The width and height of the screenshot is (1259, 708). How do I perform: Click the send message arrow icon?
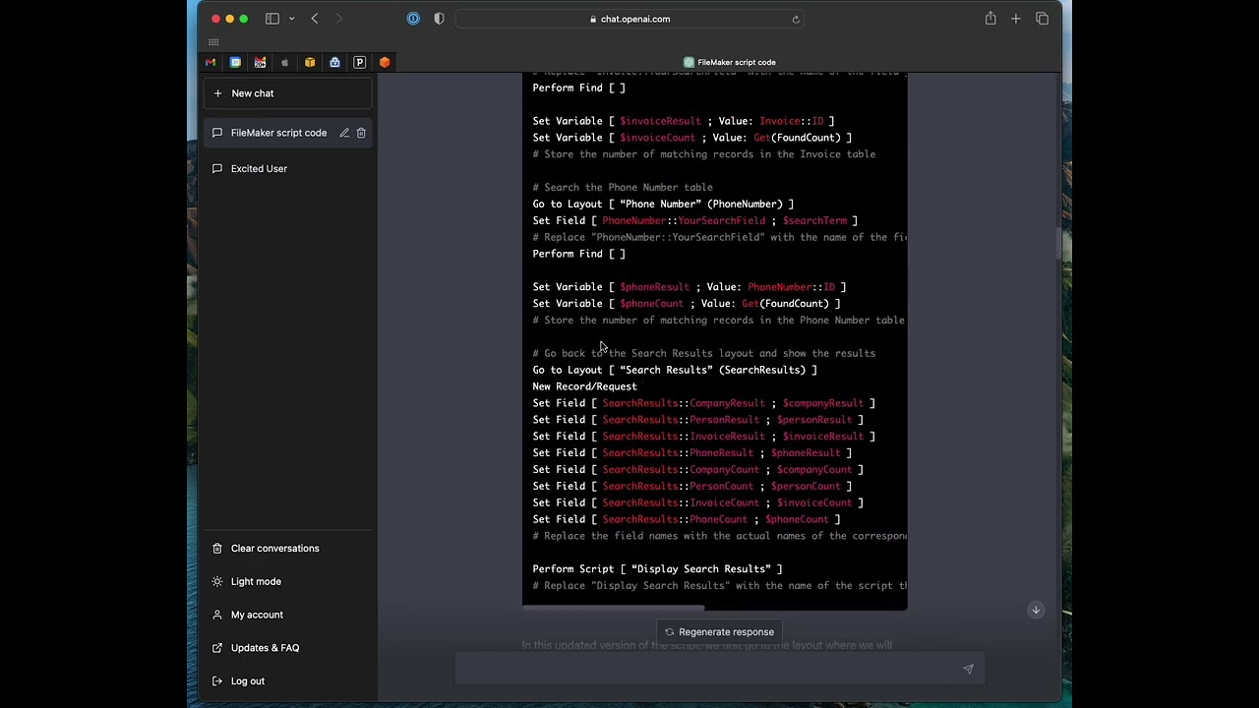point(968,669)
